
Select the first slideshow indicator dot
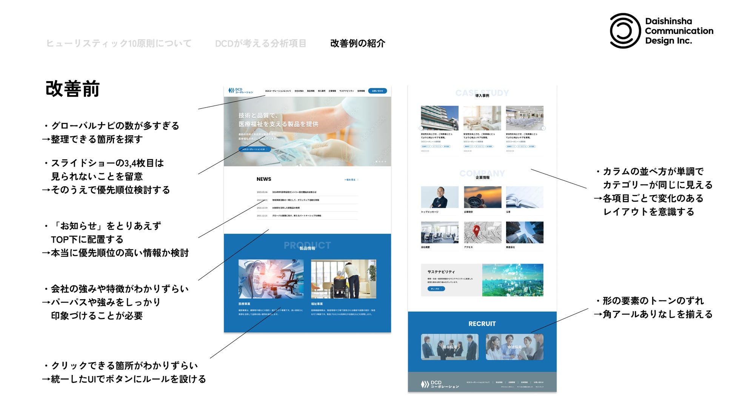(376, 162)
